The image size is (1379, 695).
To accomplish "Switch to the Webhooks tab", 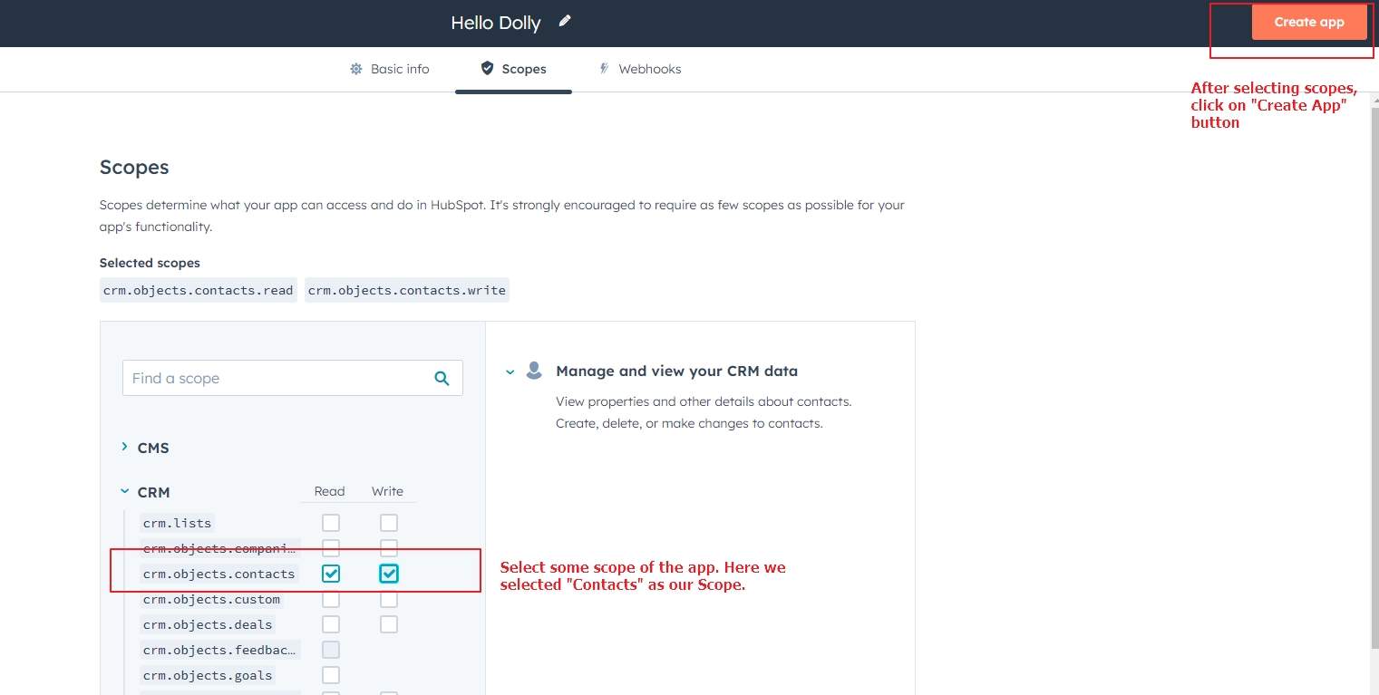I will pyautogui.click(x=640, y=69).
